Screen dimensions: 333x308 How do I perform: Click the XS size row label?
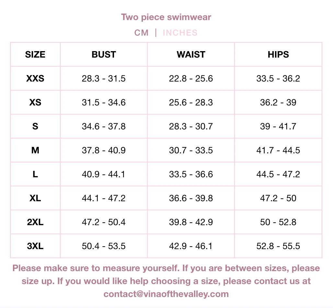pyautogui.click(x=35, y=102)
